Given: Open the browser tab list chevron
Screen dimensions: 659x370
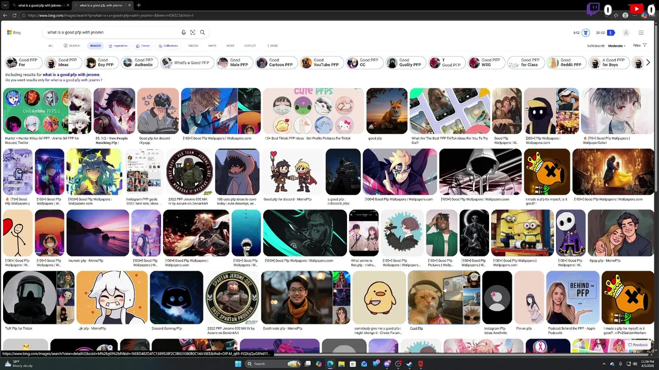Looking at the screenshot, I should click(x=5, y=5).
